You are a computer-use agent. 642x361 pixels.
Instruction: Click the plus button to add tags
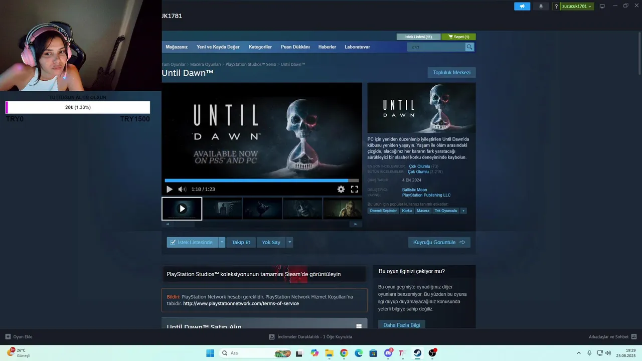point(463,211)
